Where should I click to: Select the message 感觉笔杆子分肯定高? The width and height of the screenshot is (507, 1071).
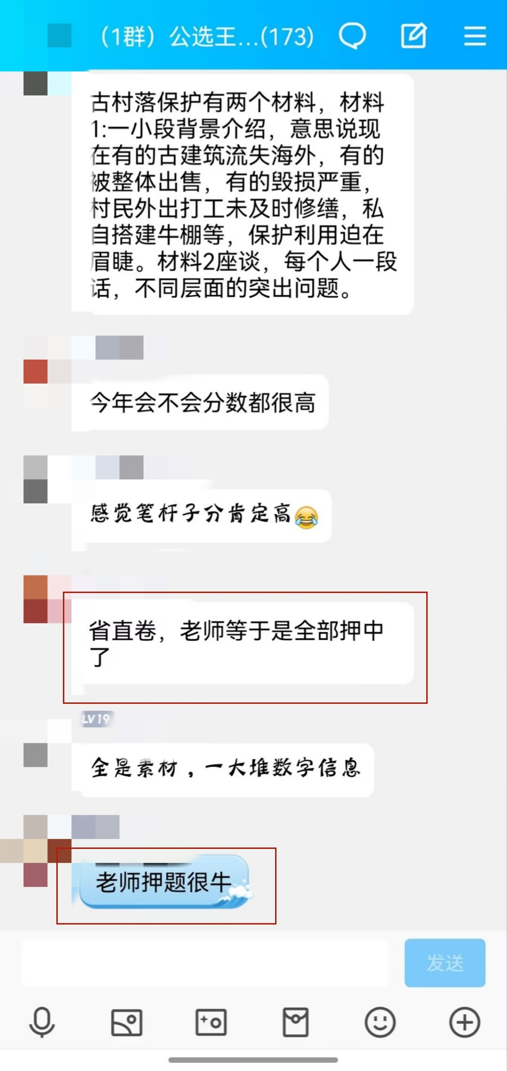coord(201,516)
